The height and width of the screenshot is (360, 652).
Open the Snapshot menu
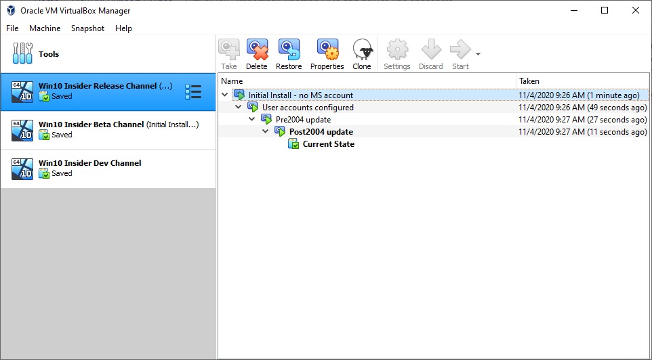click(x=87, y=28)
